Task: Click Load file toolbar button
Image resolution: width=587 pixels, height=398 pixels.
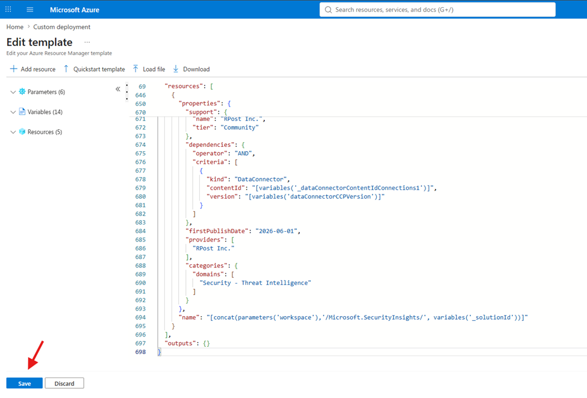Action: 149,69
